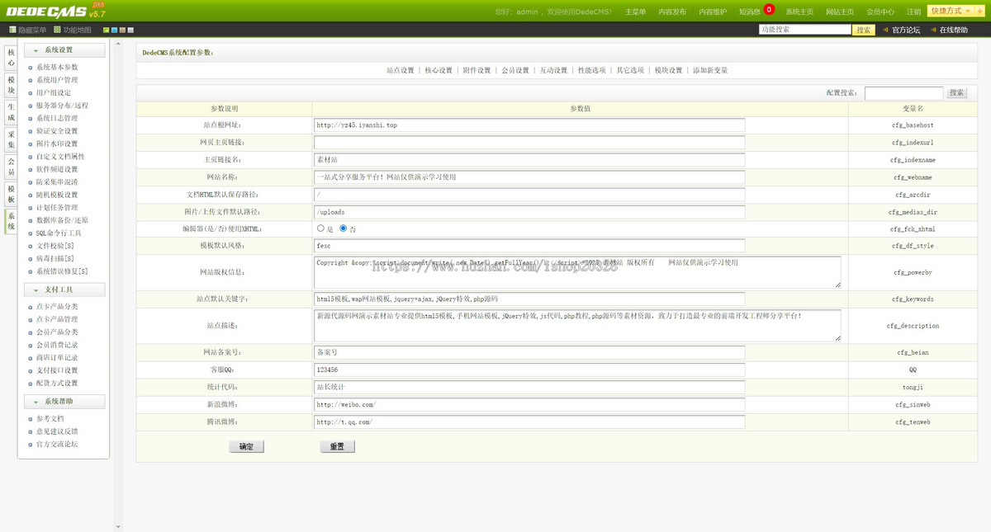Click 搜索 next to the 配置搜索 field

[957, 92]
